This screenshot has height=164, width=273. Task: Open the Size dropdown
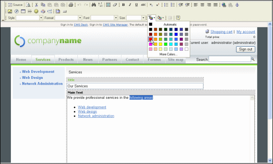(x=143, y=18)
